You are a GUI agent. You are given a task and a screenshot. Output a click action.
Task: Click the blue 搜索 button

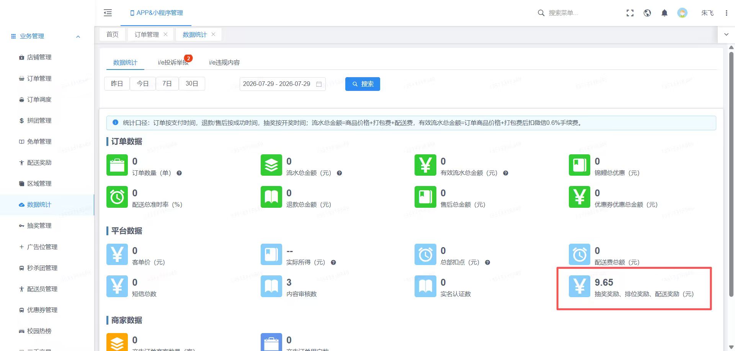point(363,84)
